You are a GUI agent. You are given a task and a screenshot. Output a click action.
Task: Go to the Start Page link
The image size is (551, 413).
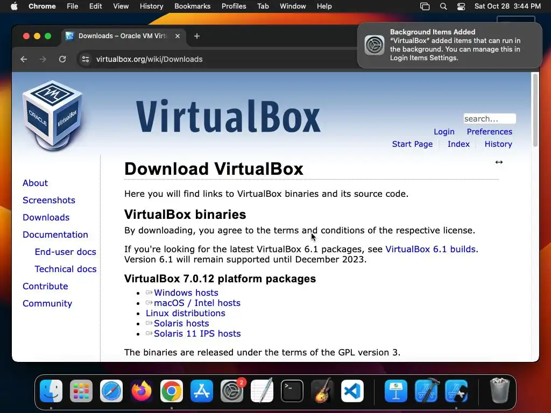pos(412,144)
